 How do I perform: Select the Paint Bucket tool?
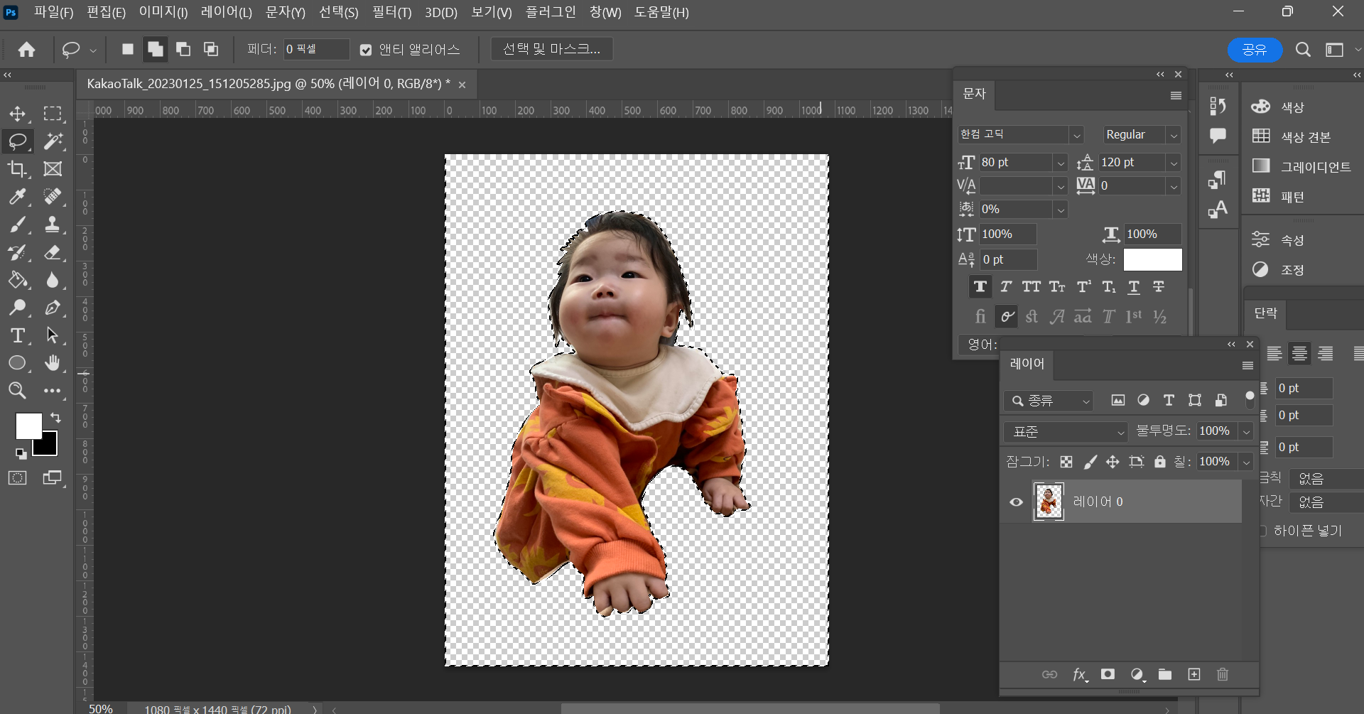tap(18, 280)
